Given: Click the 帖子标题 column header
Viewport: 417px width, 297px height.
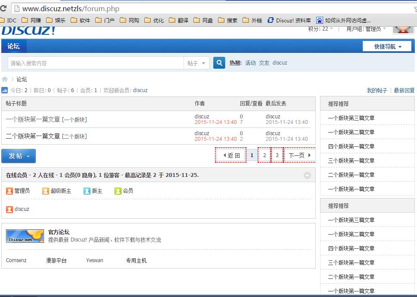Looking at the screenshot, I should tap(16, 103).
